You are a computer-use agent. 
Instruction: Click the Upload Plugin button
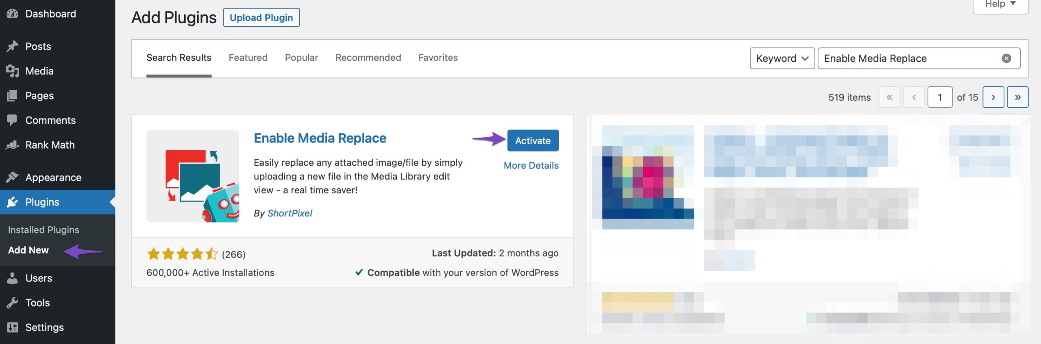(261, 17)
